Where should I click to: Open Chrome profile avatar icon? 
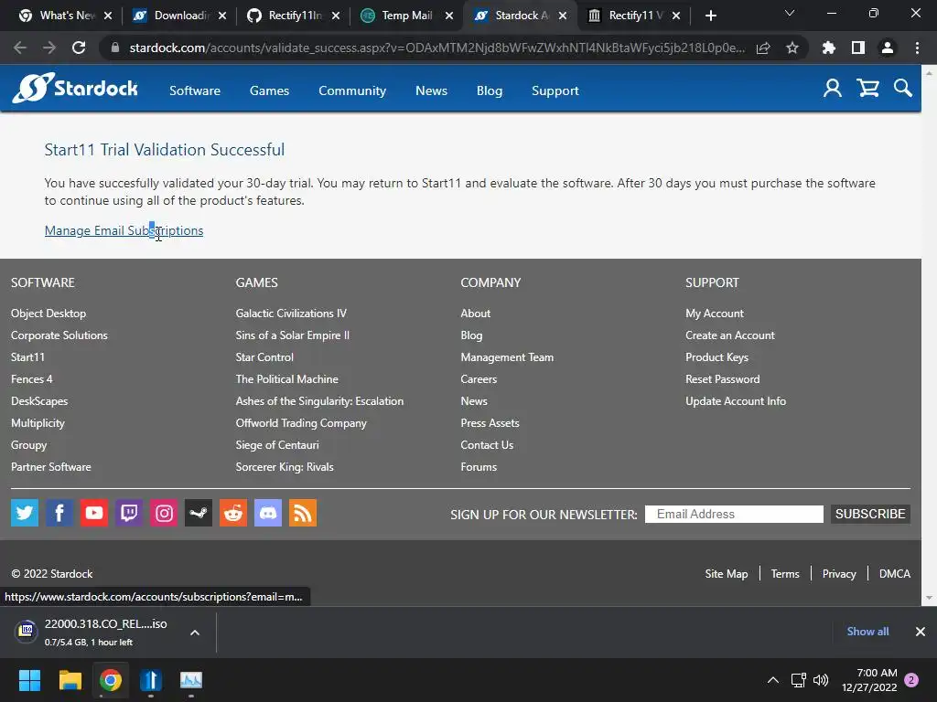coord(888,48)
